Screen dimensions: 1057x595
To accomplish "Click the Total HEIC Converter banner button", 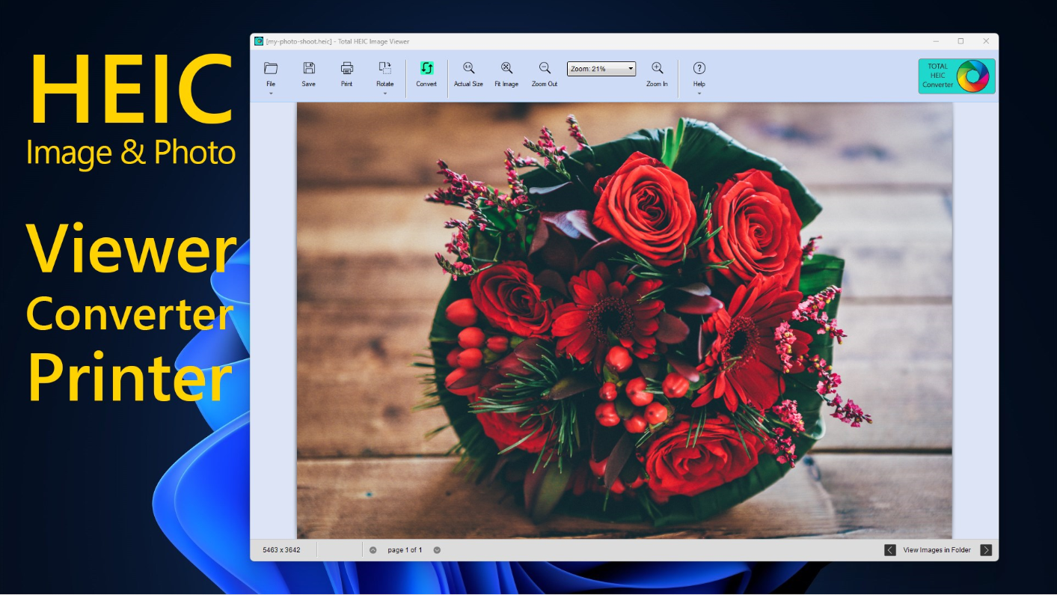I will tap(956, 76).
